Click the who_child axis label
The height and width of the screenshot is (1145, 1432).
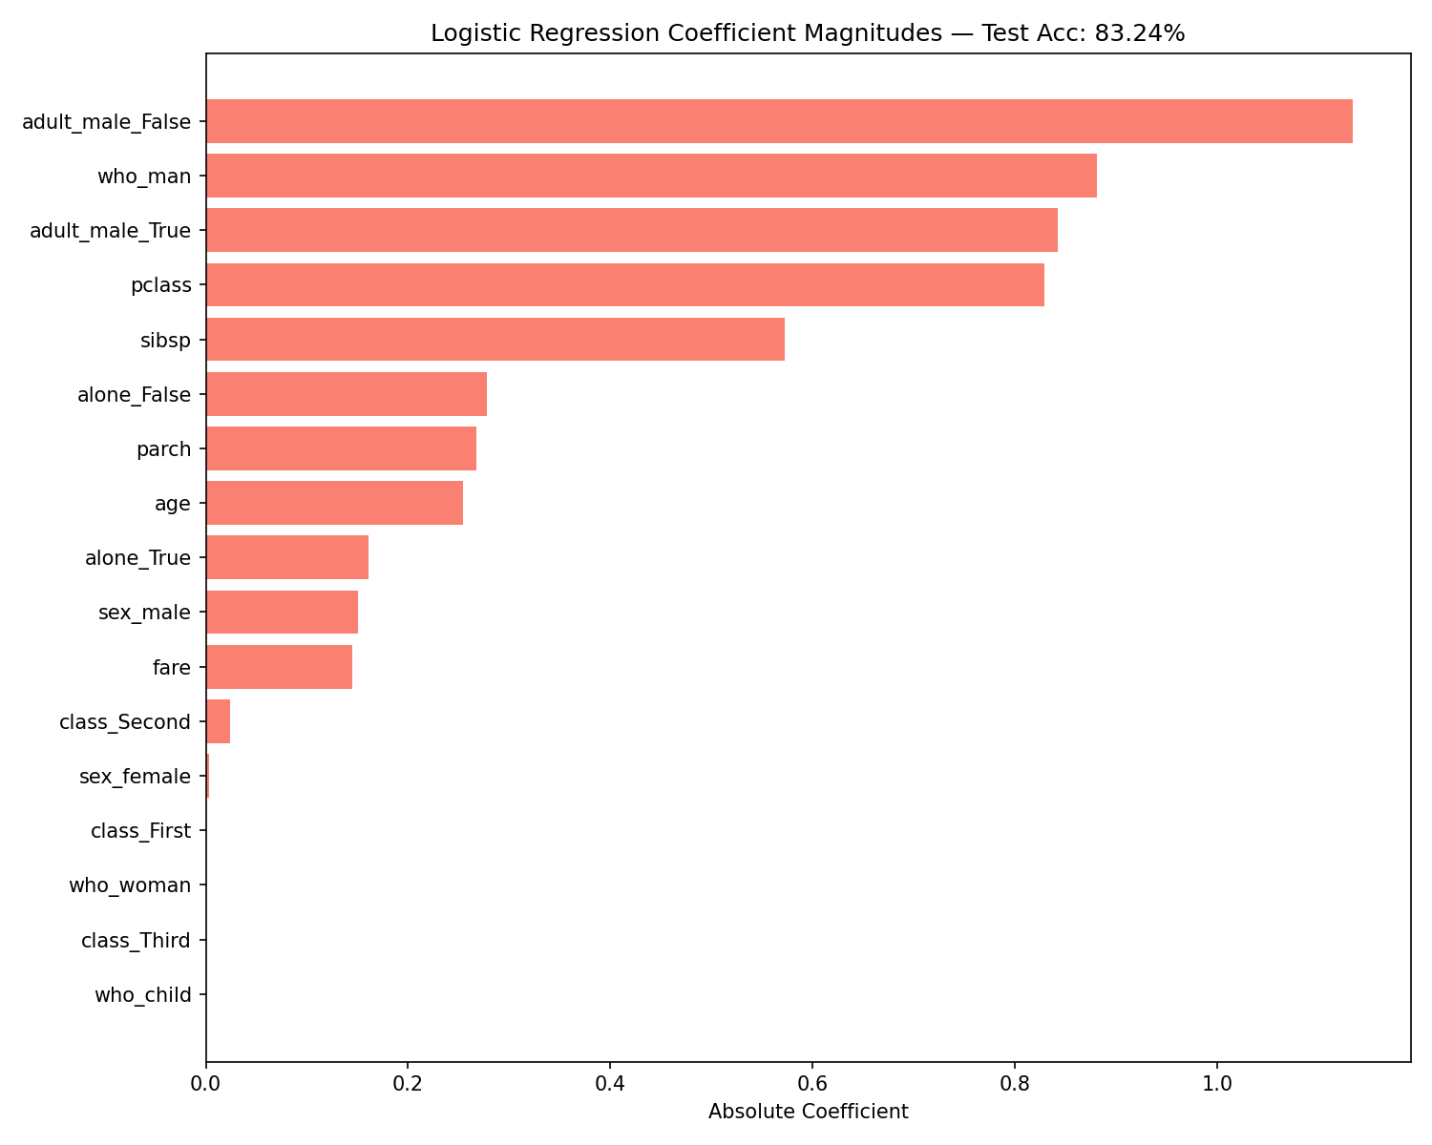[x=141, y=993]
